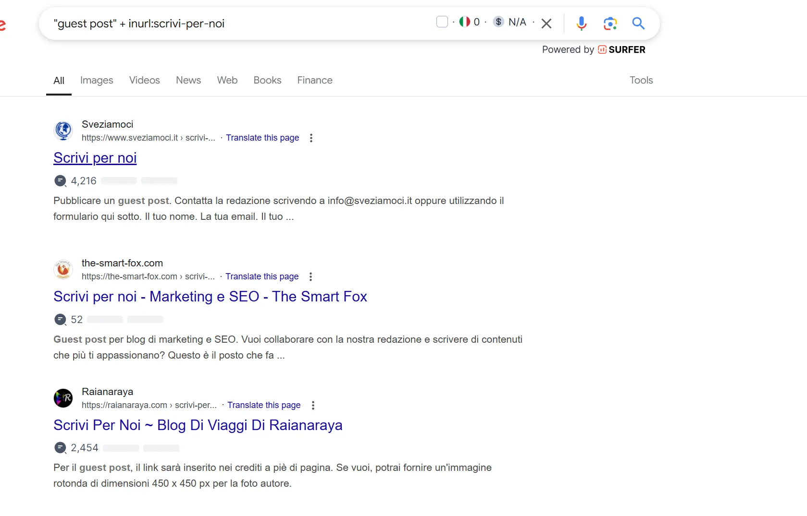Click the Raianaraya site favicon
The image size is (807, 516).
pos(63,398)
